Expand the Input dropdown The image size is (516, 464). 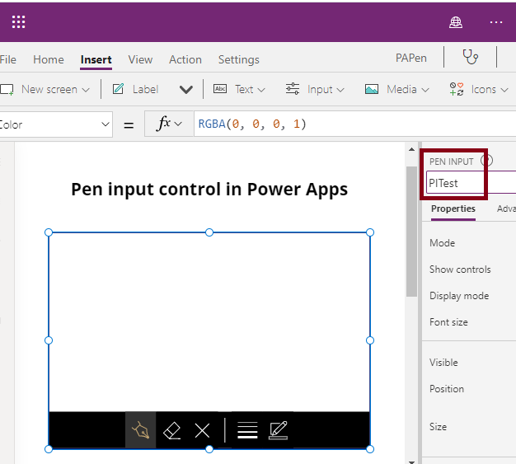(x=340, y=90)
